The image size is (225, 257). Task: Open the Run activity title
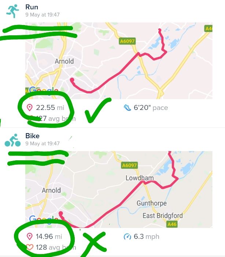coord(32,7)
